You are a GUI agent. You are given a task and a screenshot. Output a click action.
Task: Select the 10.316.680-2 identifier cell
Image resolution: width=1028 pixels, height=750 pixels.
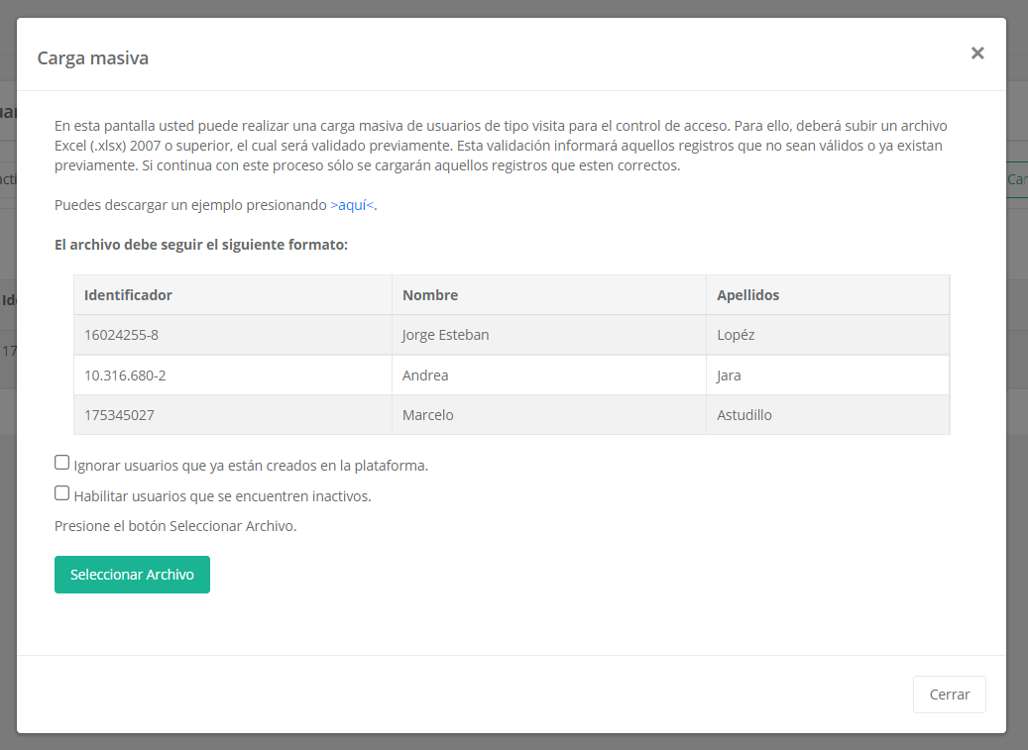click(125, 375)
